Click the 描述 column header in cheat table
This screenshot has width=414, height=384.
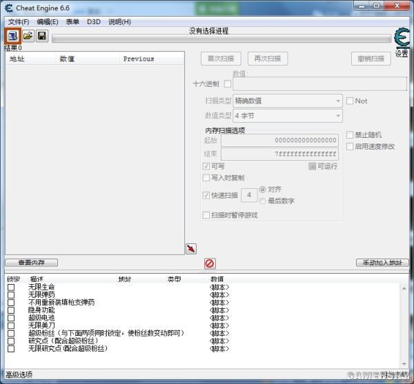[37, 279]
